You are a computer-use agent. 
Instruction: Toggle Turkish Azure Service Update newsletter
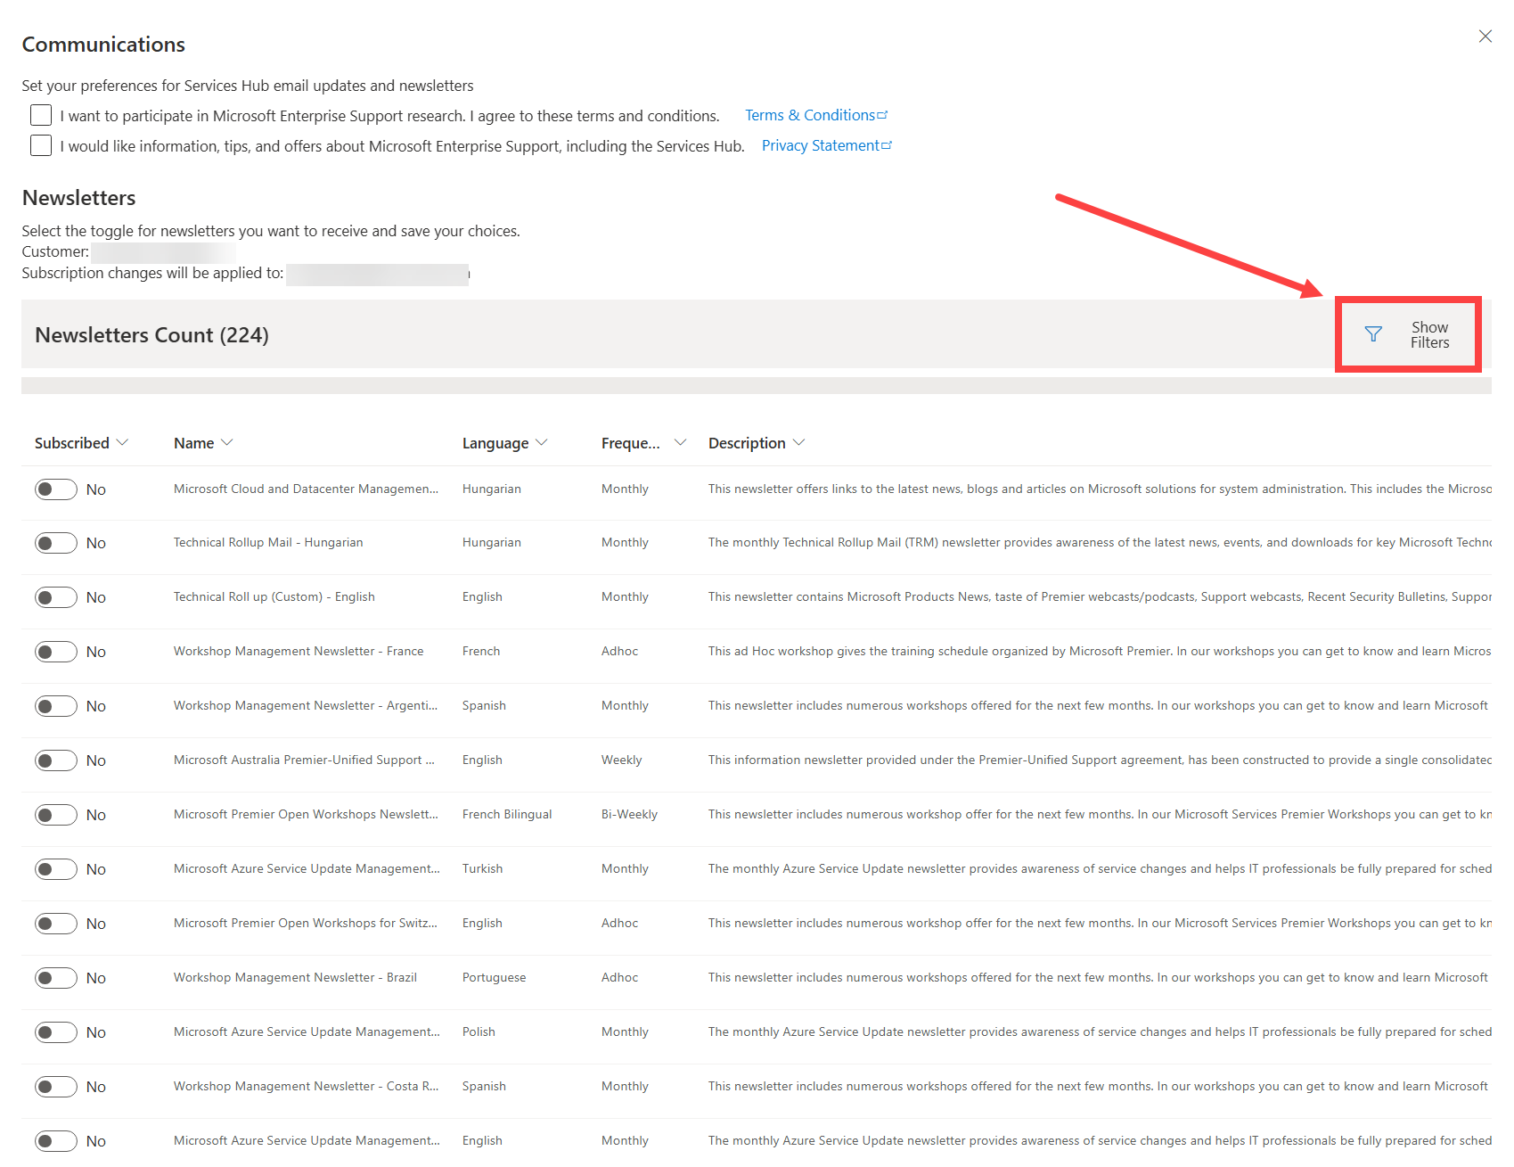pos(56,870)
